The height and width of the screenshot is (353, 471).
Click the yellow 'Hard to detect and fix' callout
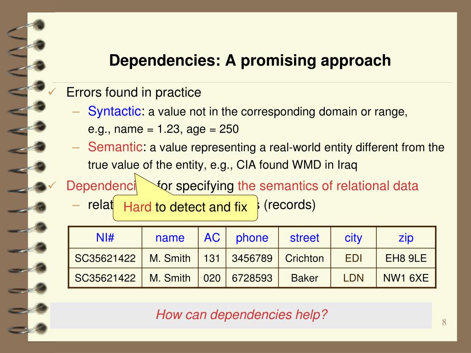(x=185, y=207)
